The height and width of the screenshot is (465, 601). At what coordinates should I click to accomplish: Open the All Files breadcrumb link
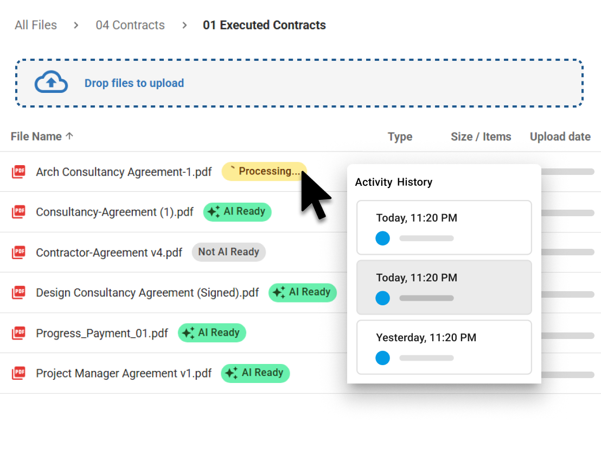click(35, 25)
